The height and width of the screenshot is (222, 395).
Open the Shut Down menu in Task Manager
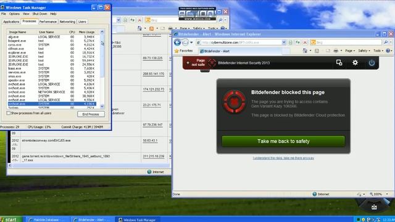[39, 14]
